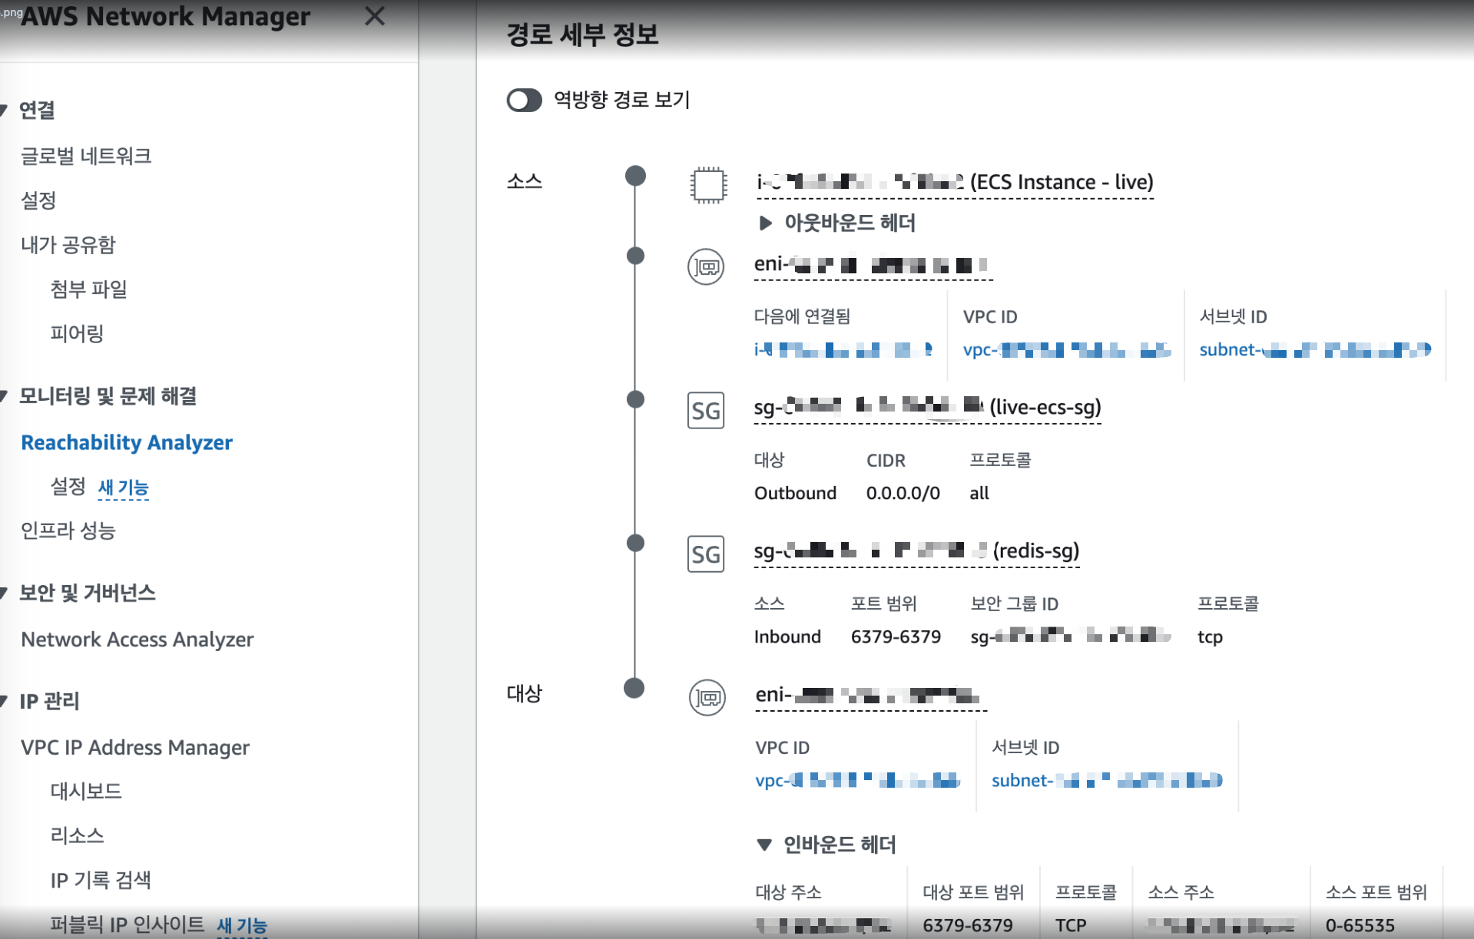Click the source instance path node dot
The image size is (1474, 939).
tap(635, 176)
